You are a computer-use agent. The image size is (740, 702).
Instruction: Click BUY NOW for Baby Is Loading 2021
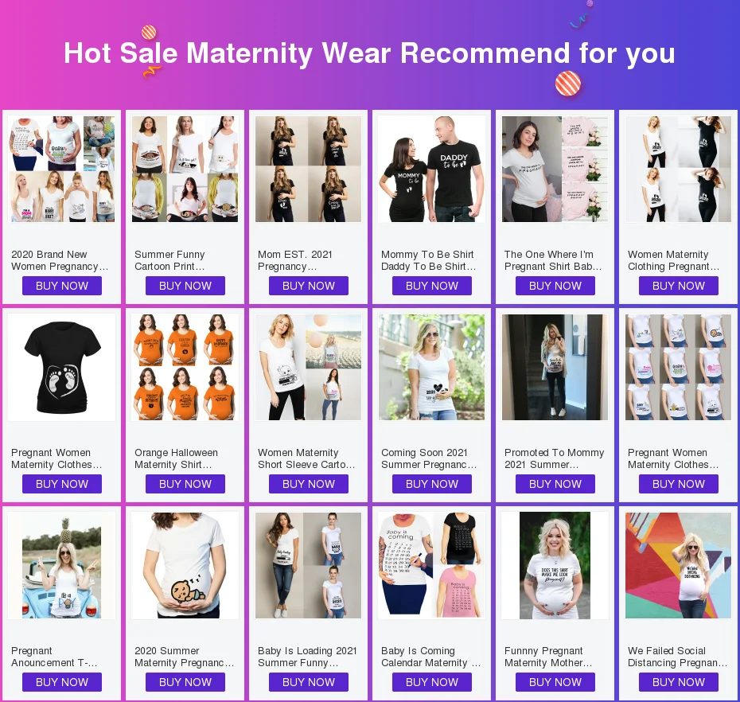point(309,682)
